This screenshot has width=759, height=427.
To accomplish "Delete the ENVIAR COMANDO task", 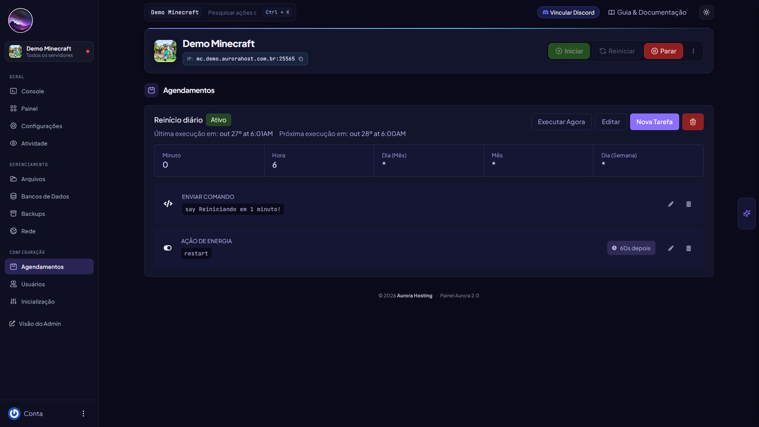I will click(688, 204).
